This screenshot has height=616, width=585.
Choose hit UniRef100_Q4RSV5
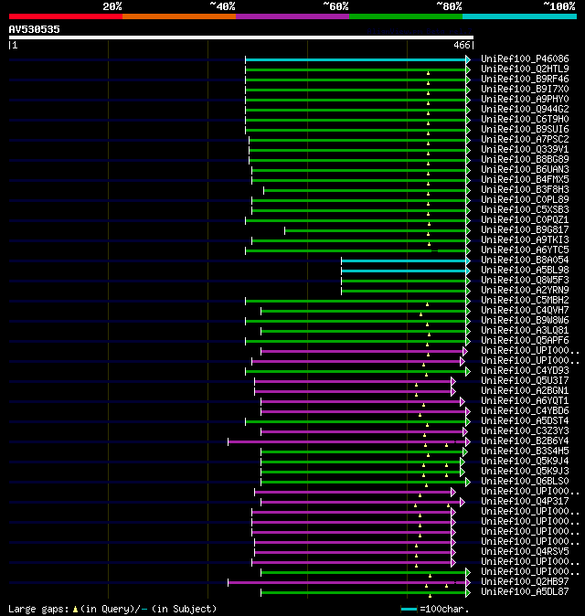[x=525, y=552]
